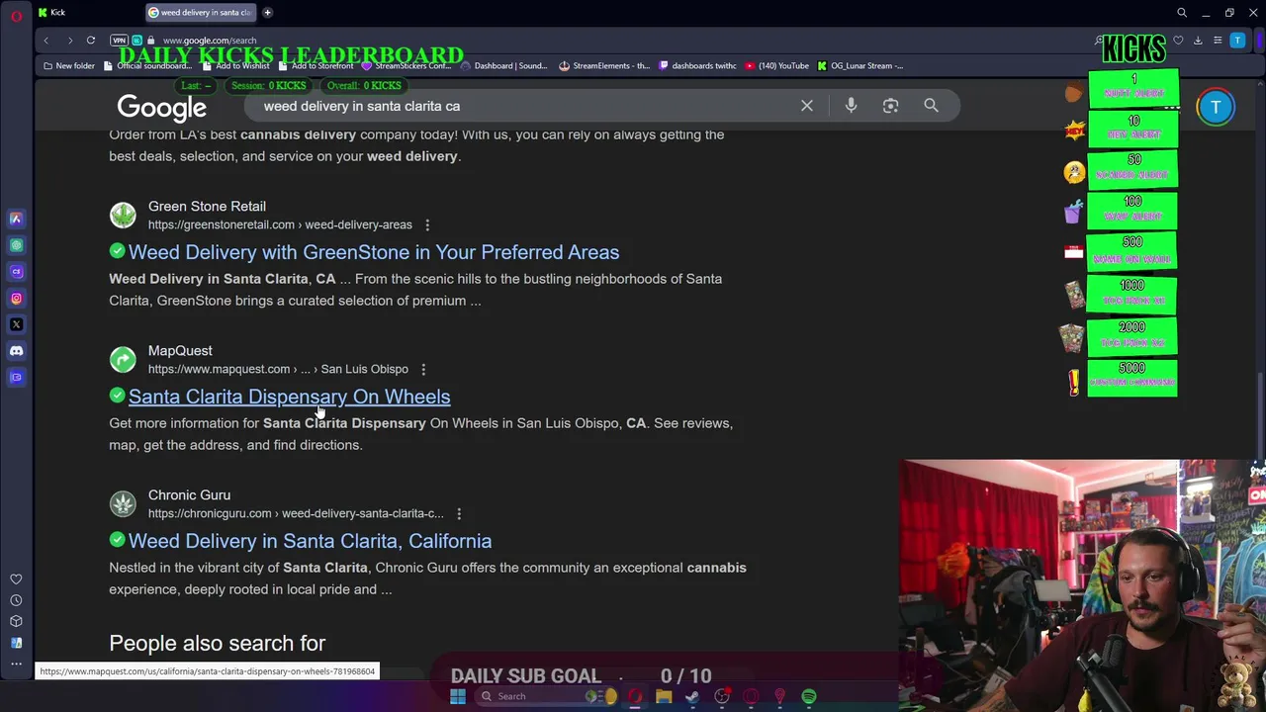
Task: Submit search with magnifier icon
Action: point(931,106)
